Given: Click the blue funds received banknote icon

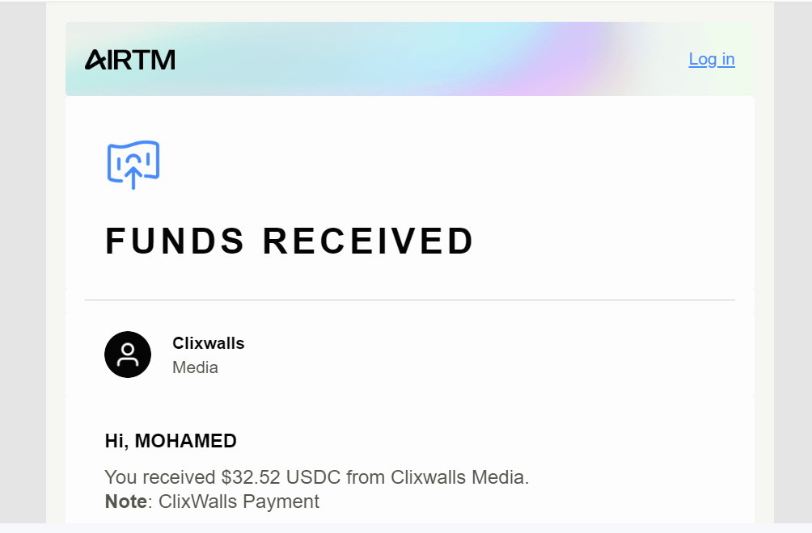Looking at the screenshot, I should point(133,165).
